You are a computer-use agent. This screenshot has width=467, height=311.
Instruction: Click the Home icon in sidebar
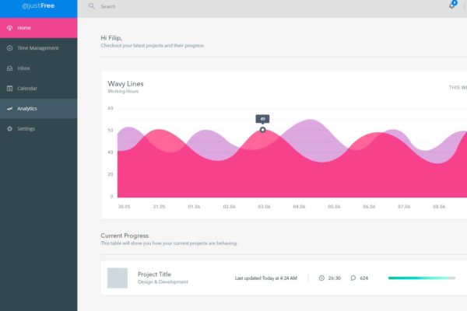pos(9,28)
